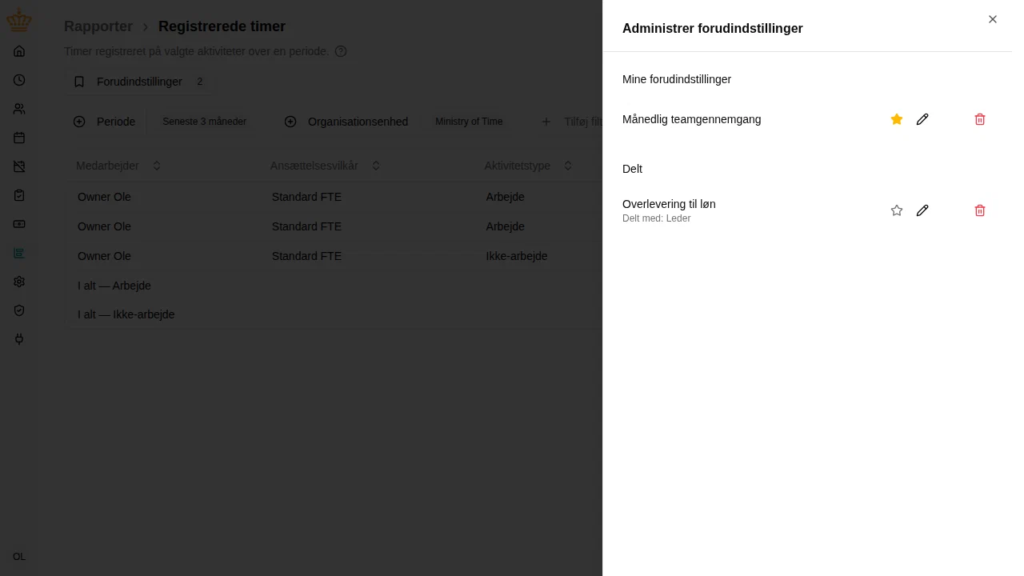
Task: Go back to Rapporter breadcrumb
Action: (x=98, y=26)
